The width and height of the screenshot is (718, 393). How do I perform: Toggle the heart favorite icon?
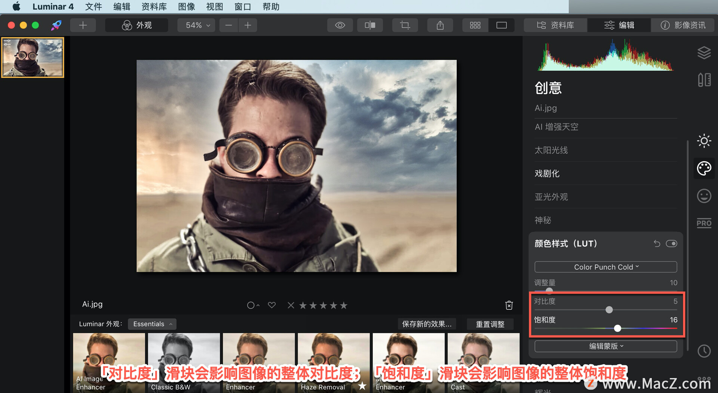point(272,305)
